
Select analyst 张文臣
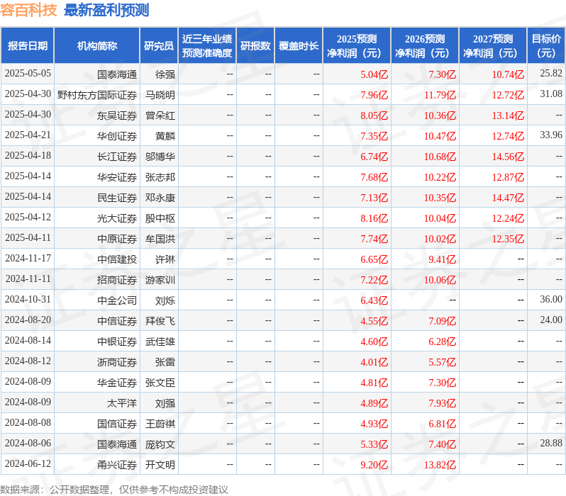(x=160, y=383)
